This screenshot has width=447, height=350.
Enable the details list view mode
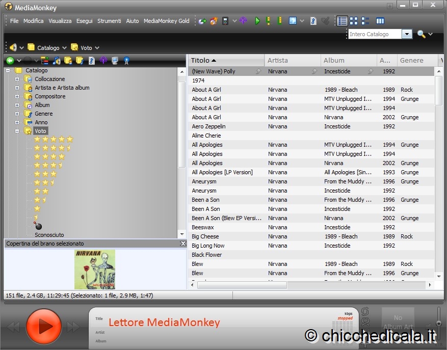pos(343,21)
